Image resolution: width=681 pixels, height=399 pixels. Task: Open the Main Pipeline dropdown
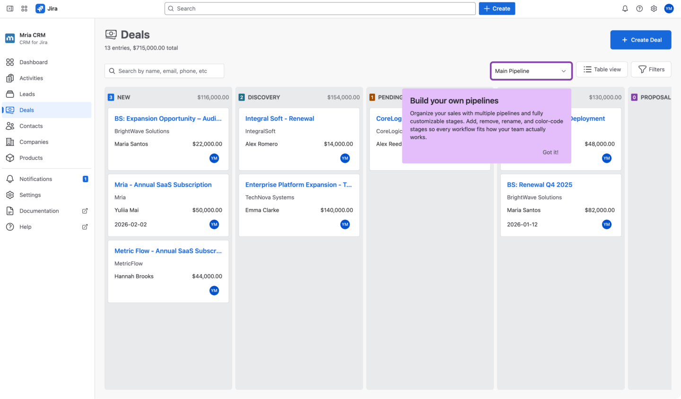tap(531, 71)
